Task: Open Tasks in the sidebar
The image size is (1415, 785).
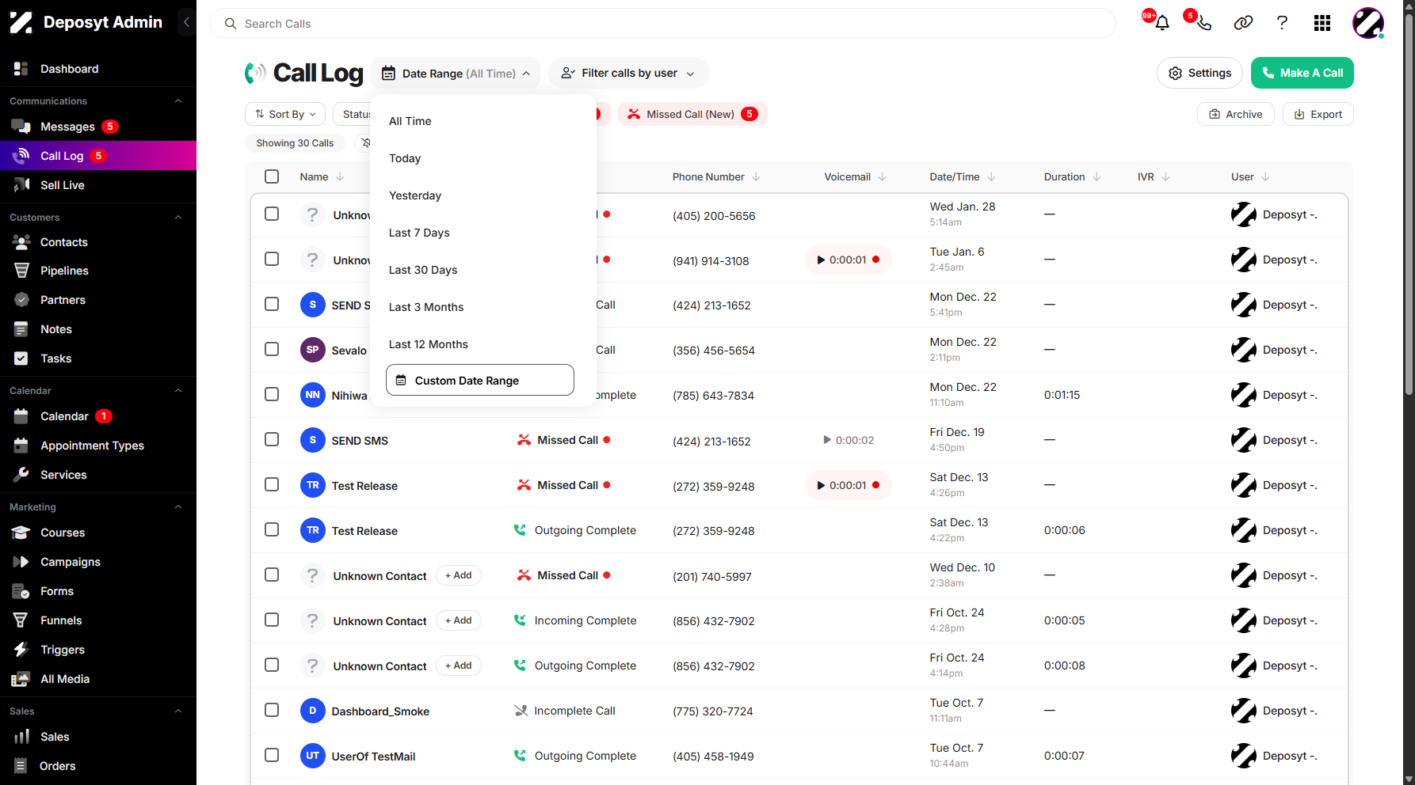Action: pos(55,358)
